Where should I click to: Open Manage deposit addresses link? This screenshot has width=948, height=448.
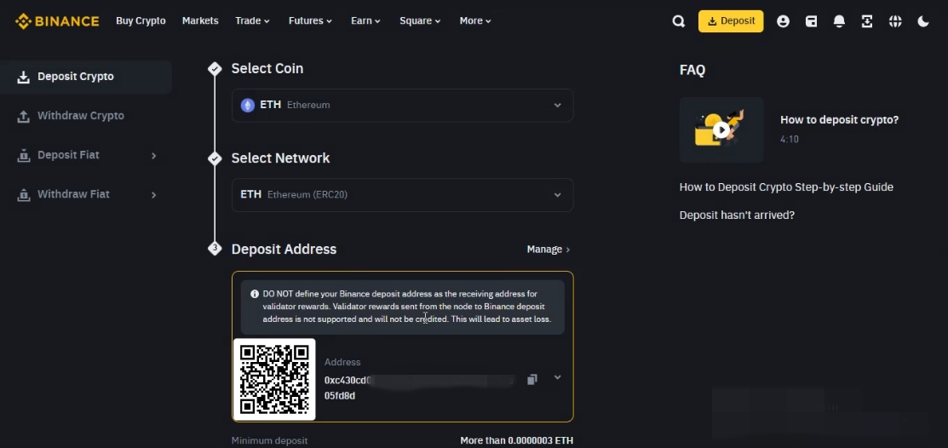click(548, 250)
